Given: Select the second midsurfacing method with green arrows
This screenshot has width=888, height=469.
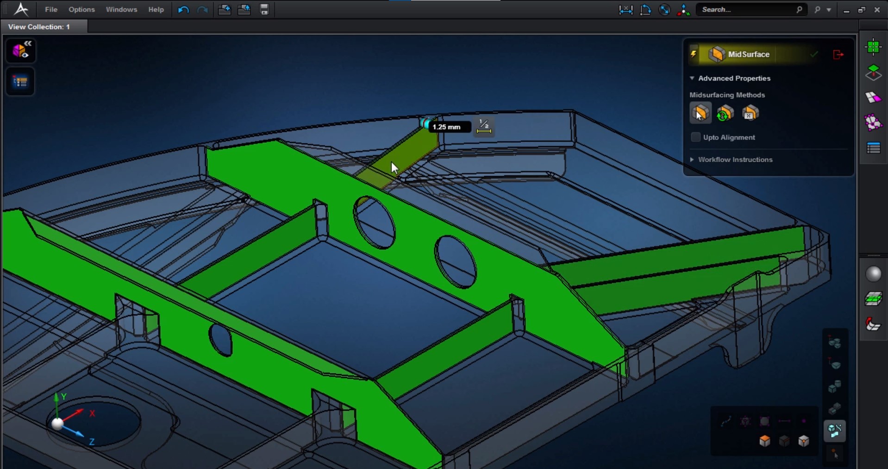Looking at the screenshot, I should coord(725,113).
